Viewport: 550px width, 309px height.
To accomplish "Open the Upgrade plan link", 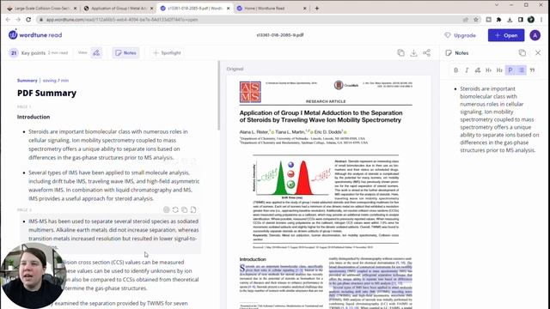I will [x=460, y=35].
